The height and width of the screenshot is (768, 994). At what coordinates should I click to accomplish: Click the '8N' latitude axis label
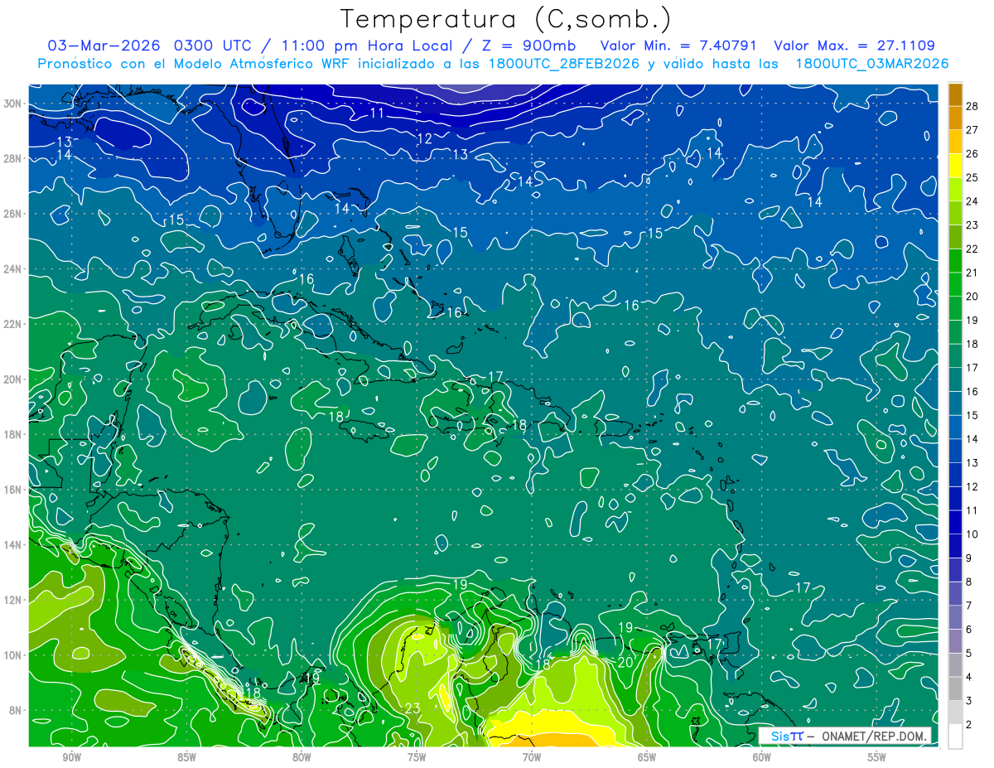pos(17,710)
